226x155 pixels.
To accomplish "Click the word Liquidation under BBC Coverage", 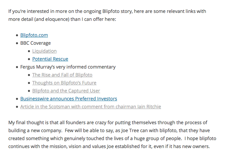I will (x=44, y=51).
